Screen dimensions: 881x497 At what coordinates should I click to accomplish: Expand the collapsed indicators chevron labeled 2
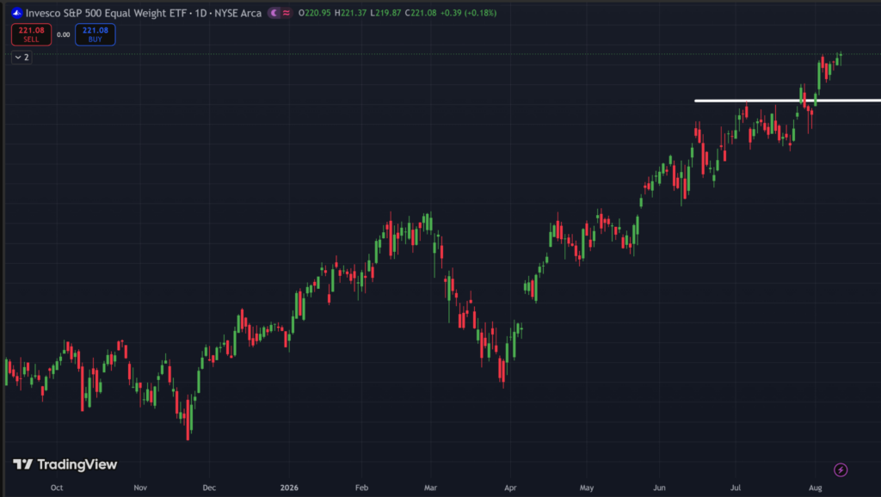22,58
